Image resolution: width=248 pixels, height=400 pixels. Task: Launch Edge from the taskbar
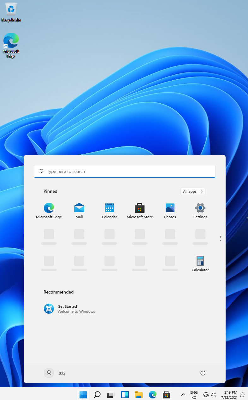(153, 394)
